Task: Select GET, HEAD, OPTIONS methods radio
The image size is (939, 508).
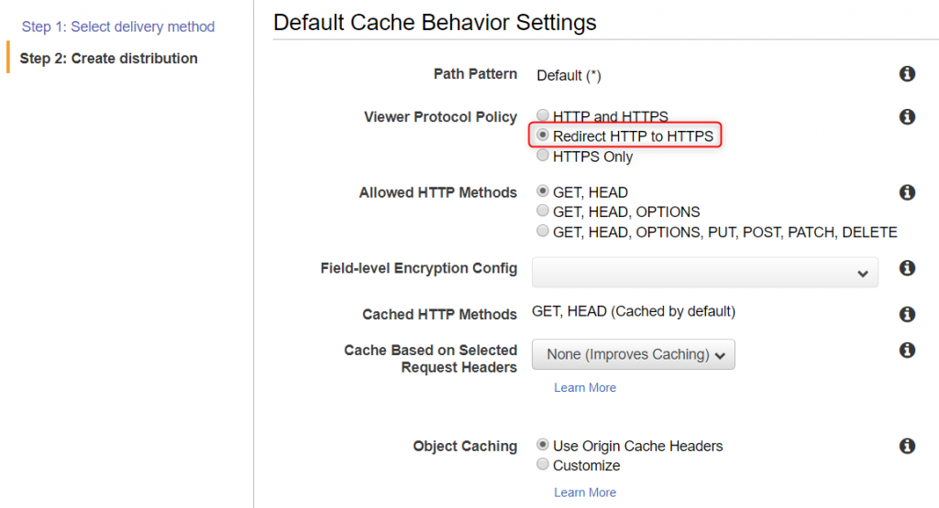Action: [543, 211]
